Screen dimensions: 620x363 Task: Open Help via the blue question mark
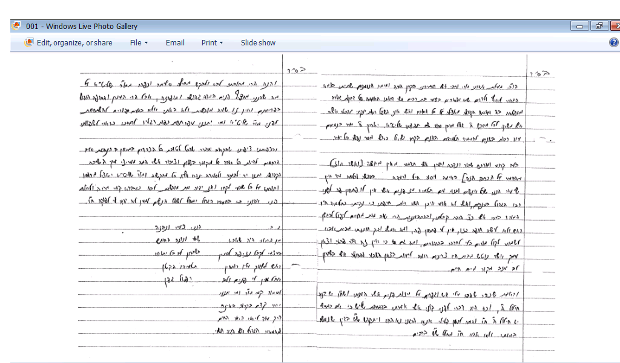click(x=613, y=43)
